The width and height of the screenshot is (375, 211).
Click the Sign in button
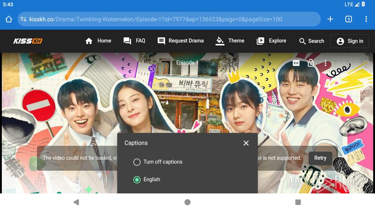350,41
